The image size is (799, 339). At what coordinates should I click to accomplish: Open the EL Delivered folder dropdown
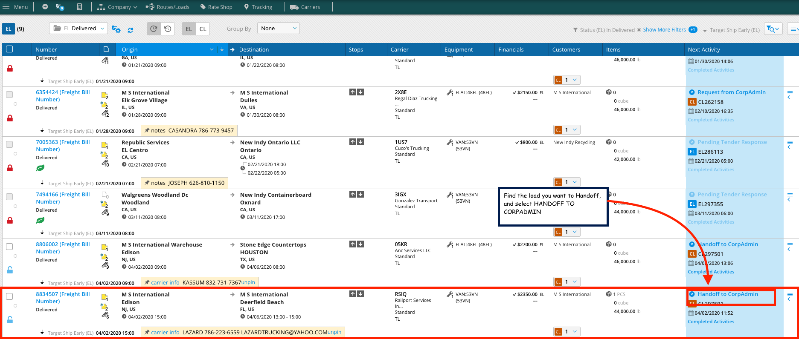(x=78, y=29)
